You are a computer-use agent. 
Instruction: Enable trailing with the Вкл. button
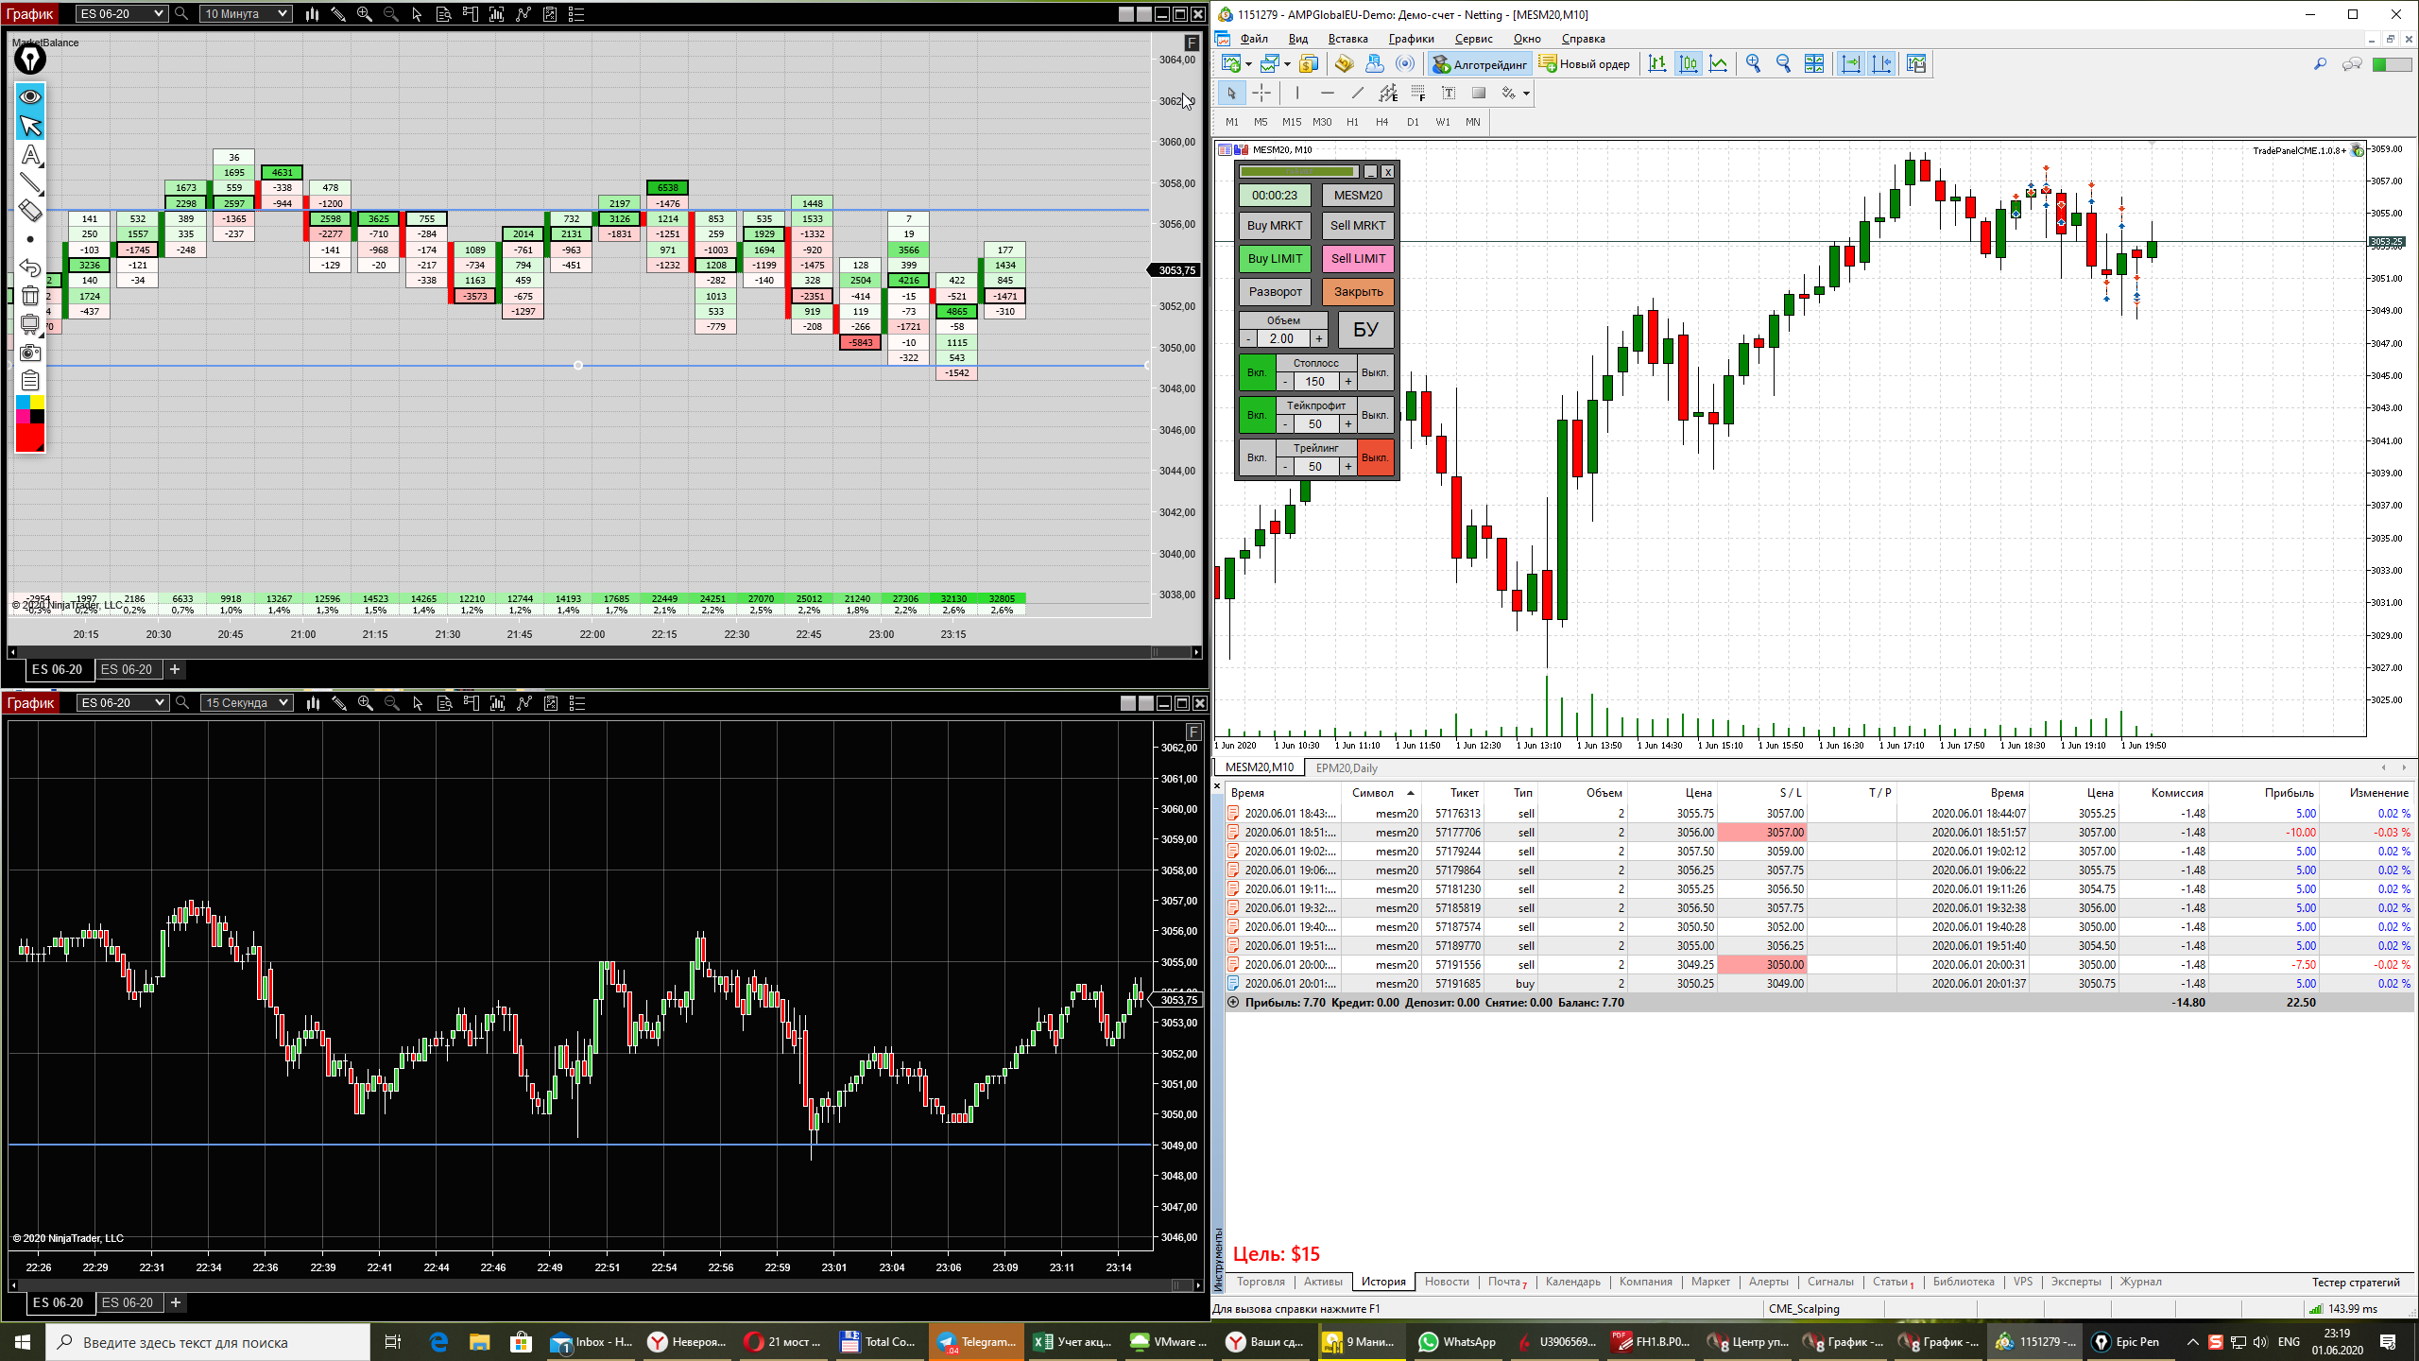1256,457
